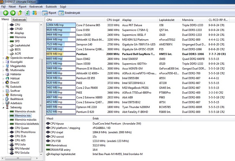The height and width of the screenshot is (161, 235).
Task: Open CPU ZLib benchmark
Action: [18, 136]
